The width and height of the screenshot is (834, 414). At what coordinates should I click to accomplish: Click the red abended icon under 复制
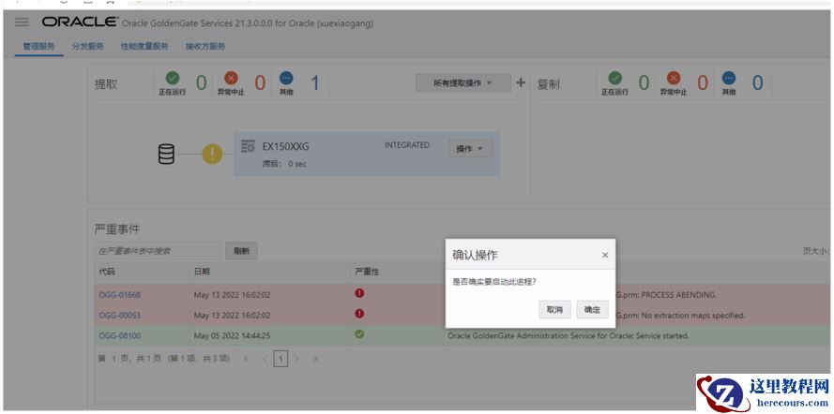click(x=674, y=79)
